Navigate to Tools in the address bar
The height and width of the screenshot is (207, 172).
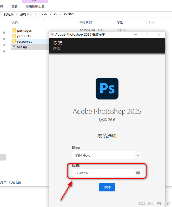[43, 14]
